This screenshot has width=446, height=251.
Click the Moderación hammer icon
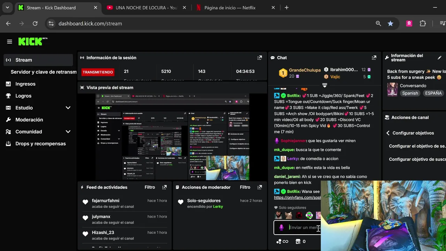coord(8,120)
